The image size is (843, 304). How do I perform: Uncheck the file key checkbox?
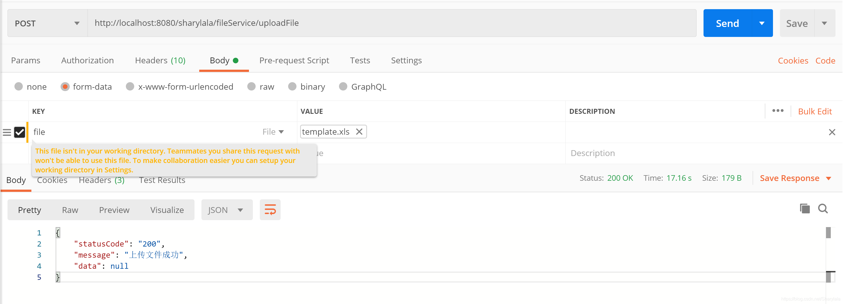click(20, 132)
